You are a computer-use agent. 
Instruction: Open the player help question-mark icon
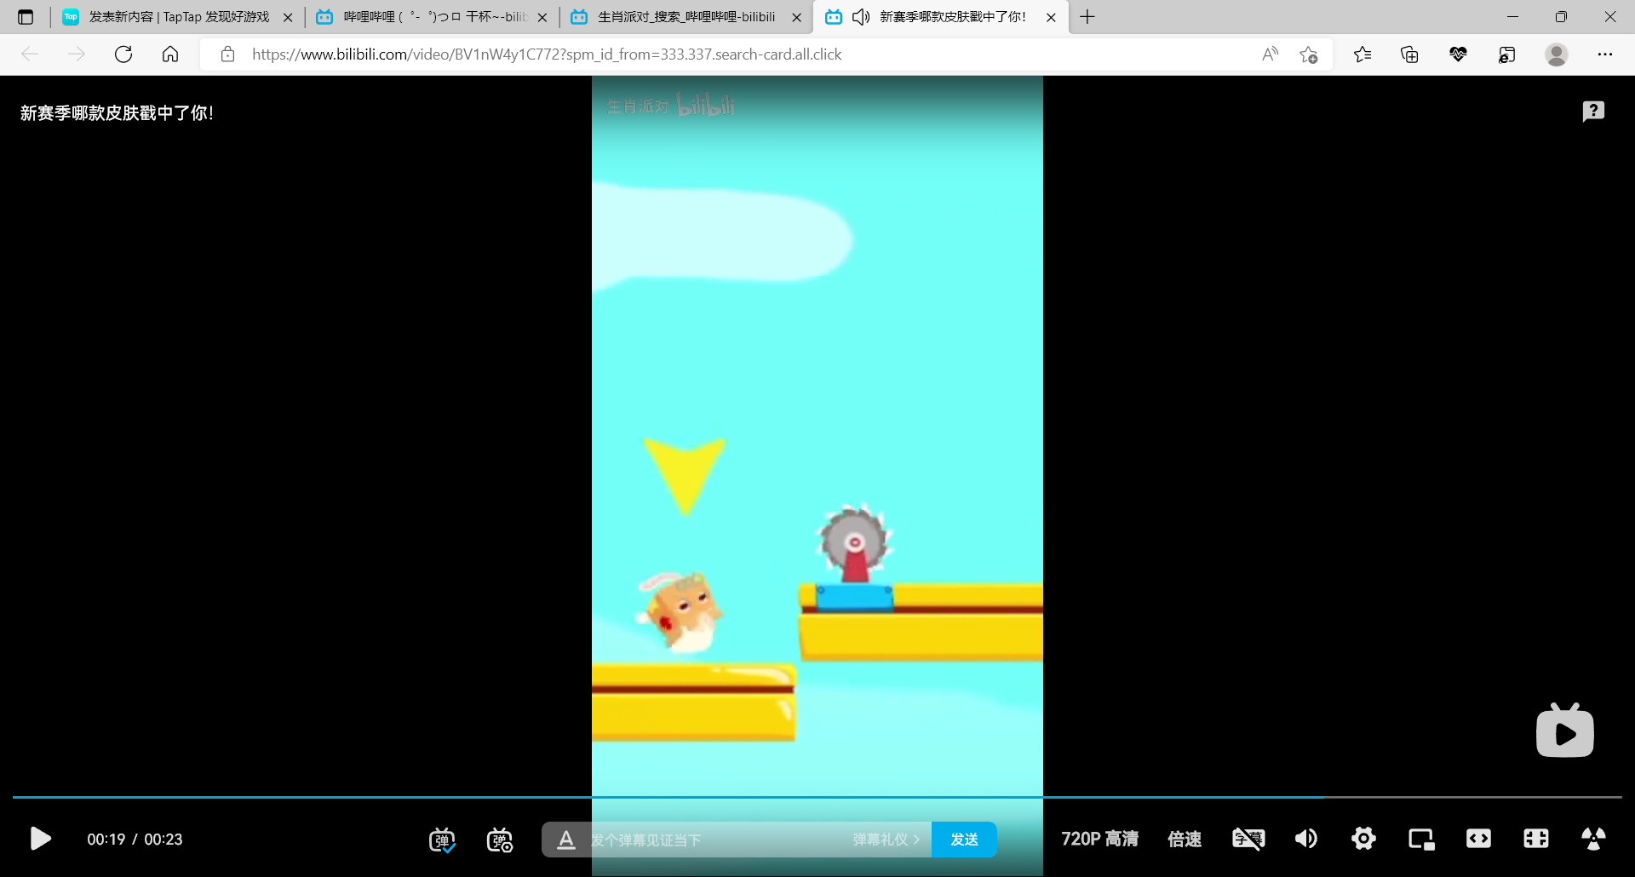tap(1593, 112)
